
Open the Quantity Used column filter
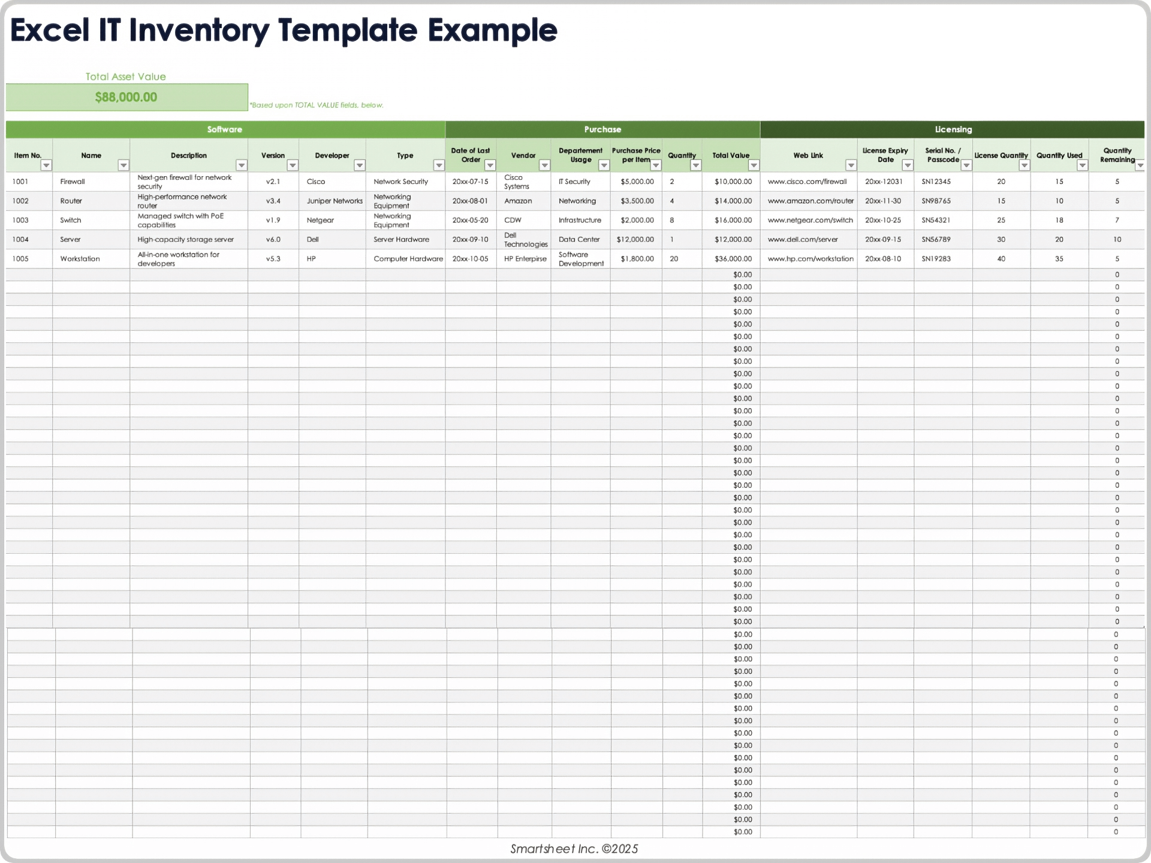tap(1084, 165)
